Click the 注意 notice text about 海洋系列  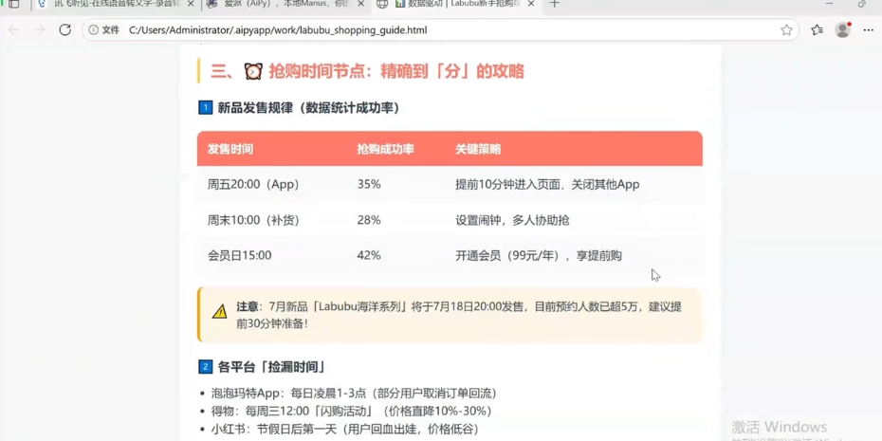pyautogui.click(x=459, y=315)
